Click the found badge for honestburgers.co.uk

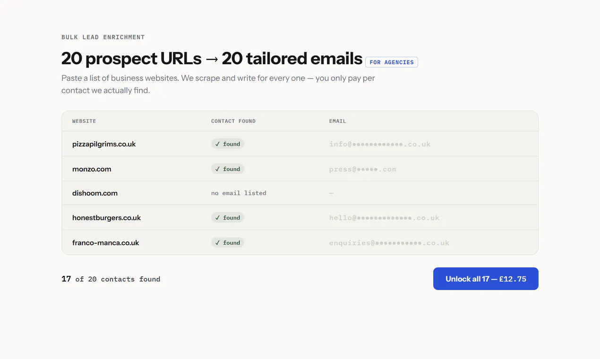[228, 218]
